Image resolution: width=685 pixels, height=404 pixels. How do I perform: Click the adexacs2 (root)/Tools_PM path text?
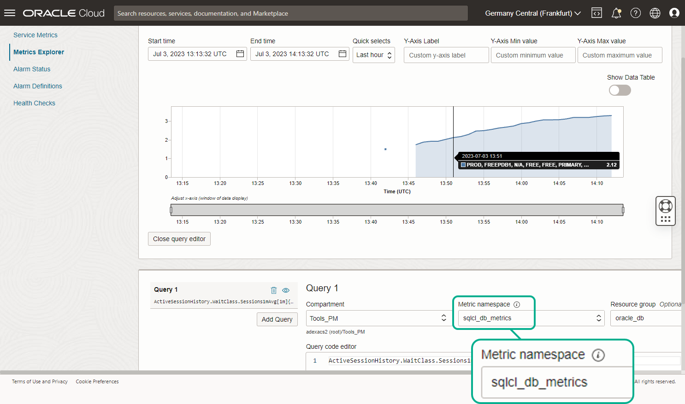(335, 332)
